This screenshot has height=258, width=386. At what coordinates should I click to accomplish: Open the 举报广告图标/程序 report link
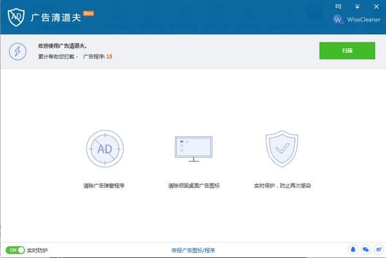[x=193, y=250]
